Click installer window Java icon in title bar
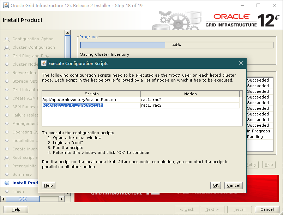 click(x=6, y=5)
